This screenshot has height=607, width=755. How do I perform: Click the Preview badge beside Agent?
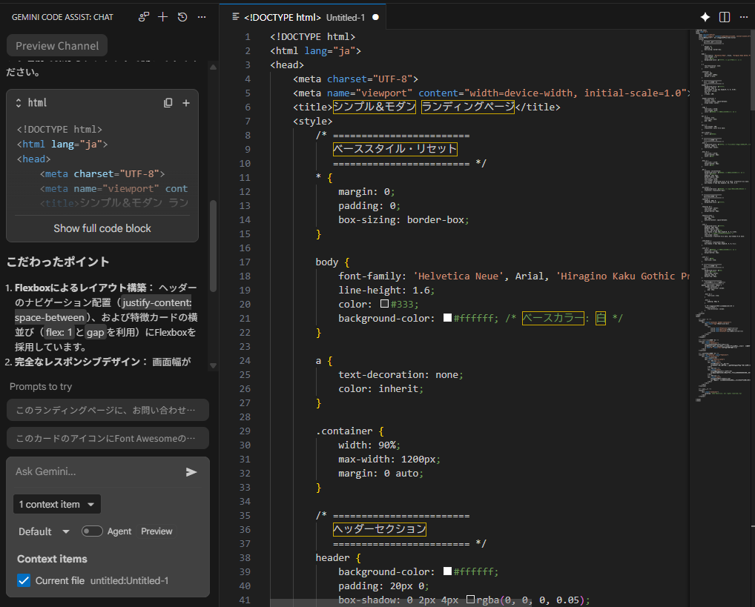156,531
